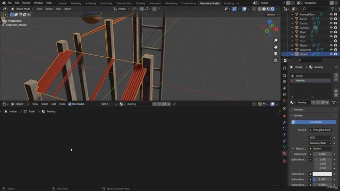
Task: Open Slot 2 material slot dropdown
Action: click(108, 104)
